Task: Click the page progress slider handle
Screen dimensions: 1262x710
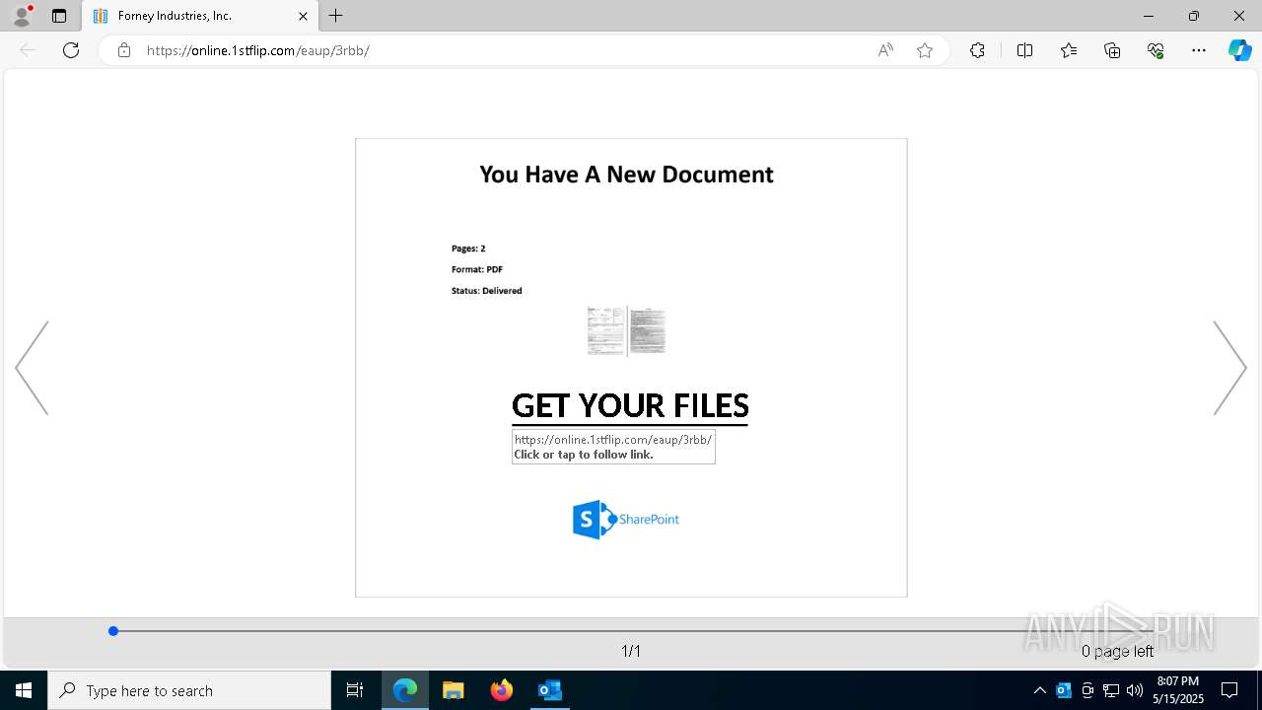Action: [113, 631]
